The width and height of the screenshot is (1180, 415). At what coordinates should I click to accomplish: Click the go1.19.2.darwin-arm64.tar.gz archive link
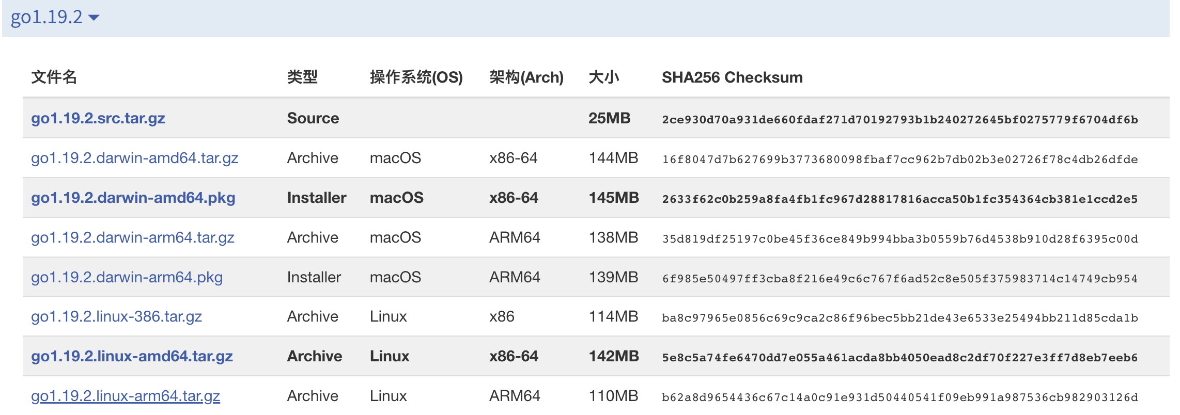132,237
